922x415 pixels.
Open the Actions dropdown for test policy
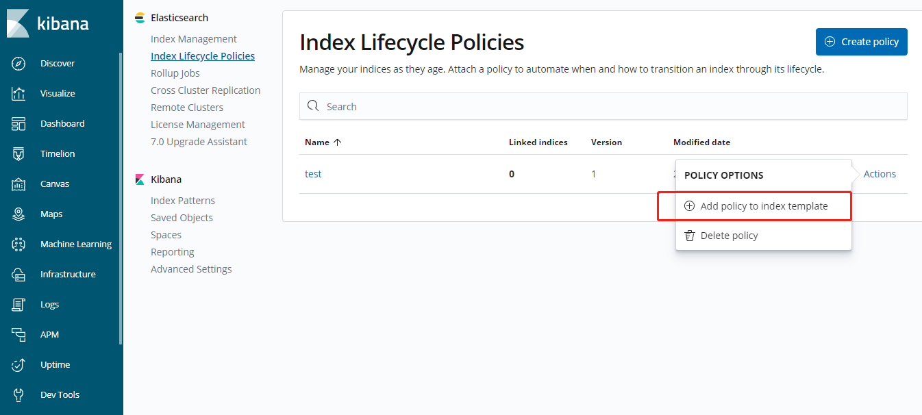click(x=880, y=174)
